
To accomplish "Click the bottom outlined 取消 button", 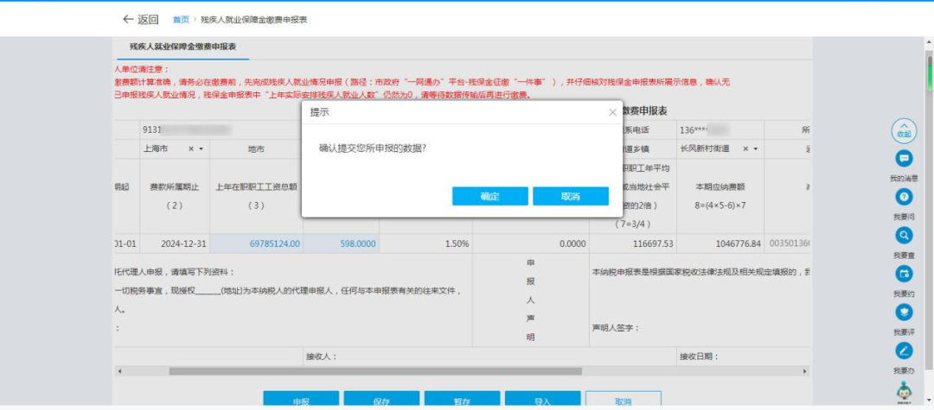I will (x=623, y=400).
